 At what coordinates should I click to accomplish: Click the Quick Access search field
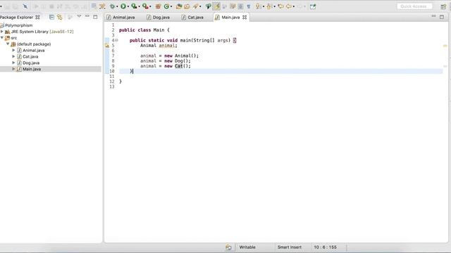(x=414, y=6)
